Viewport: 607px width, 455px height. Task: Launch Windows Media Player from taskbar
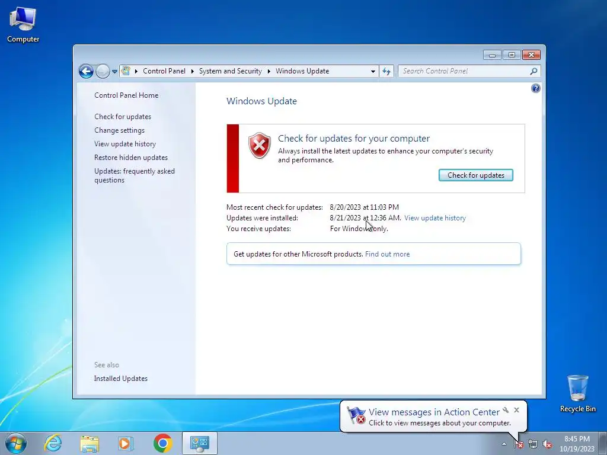(126, 443)
